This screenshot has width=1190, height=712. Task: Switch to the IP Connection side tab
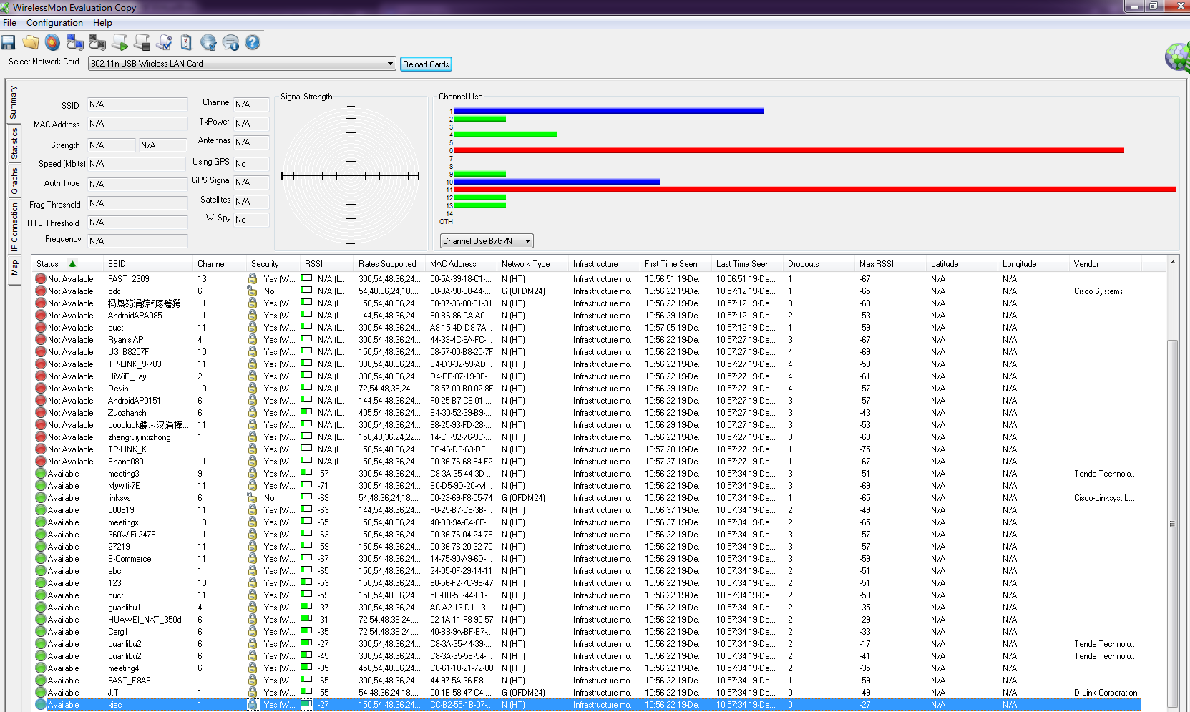(x=13, y=227)
